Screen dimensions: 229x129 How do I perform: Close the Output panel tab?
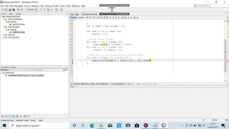(75, 87)
